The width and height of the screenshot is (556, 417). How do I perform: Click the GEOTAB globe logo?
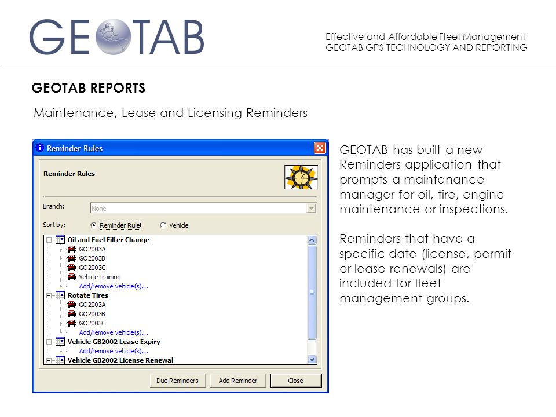(x=114, y=37)
